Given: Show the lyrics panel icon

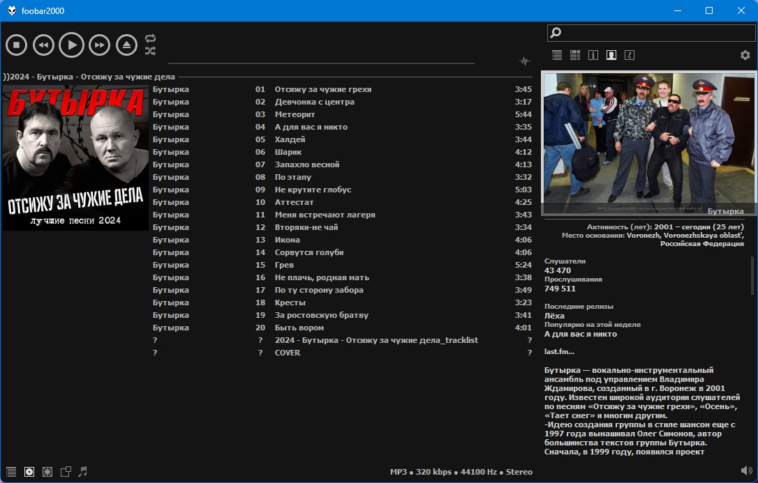Looking at the screenshot, I should pos(630,55).
